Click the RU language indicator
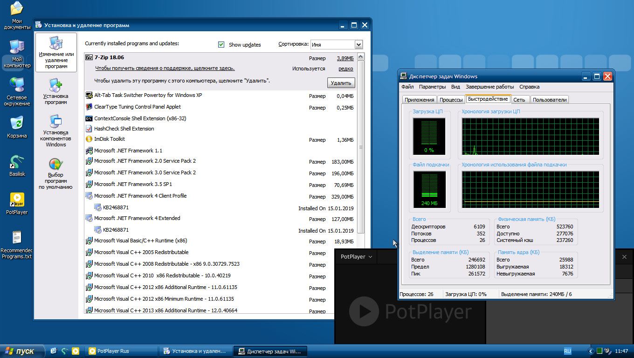Image resolution: width=634 pixels, height=358 pixels. click(x=567, y=351)
